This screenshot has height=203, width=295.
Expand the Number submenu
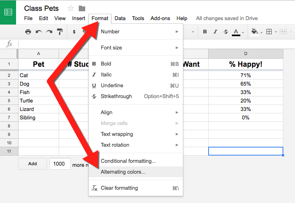coord(136,32)
